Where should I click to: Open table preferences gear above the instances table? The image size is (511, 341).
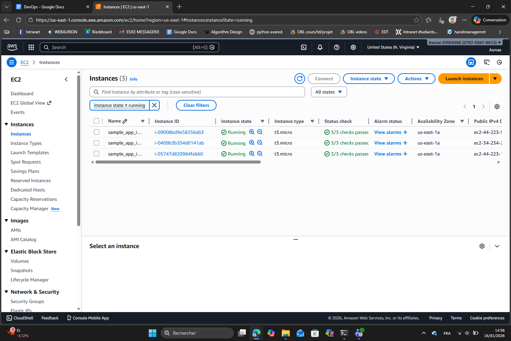497,106
